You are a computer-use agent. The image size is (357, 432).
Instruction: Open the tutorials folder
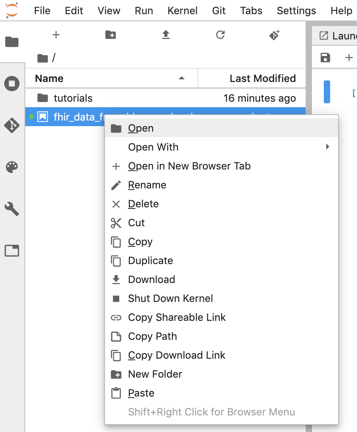click(73, 98)
